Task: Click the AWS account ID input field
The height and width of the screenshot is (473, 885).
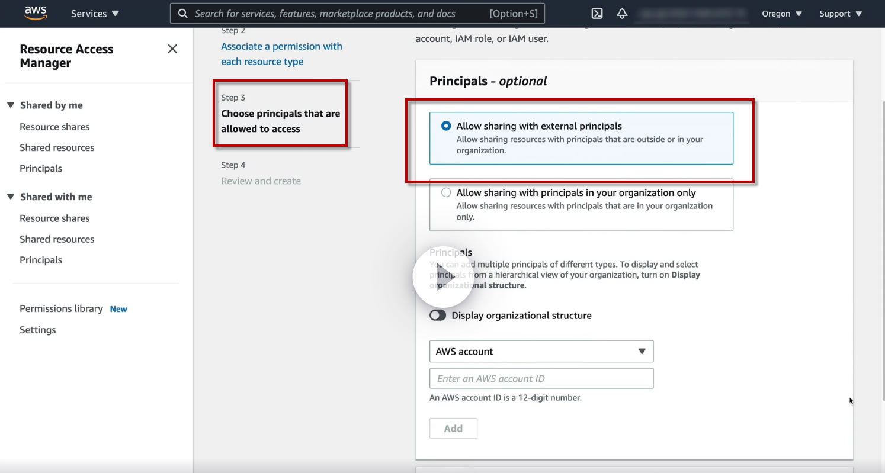Action: coord(541,379)
